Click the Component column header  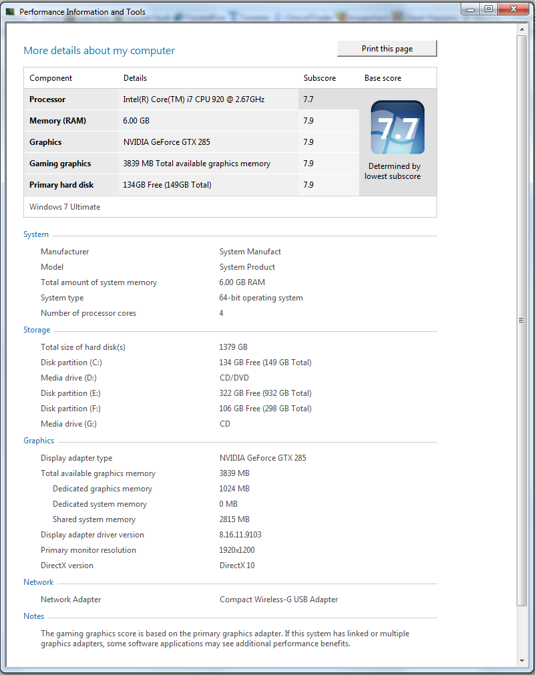click(x=51, y=78)
